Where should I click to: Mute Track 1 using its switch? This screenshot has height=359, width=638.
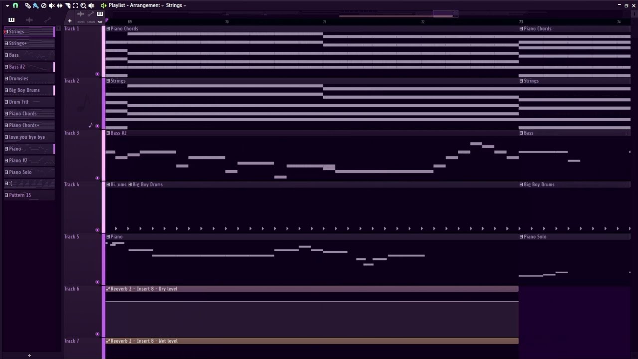point(97,74)
